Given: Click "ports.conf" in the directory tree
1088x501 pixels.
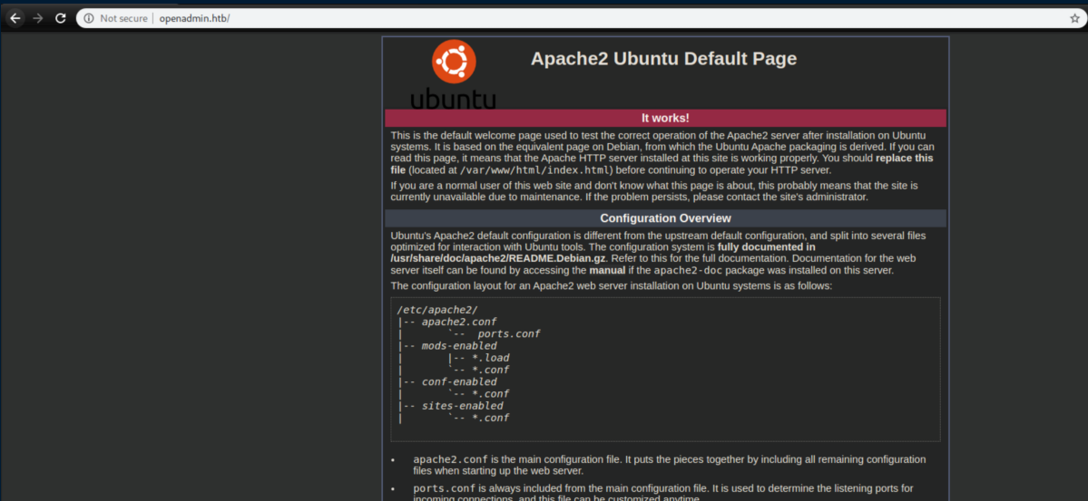Looking at the screenshot, I should (508, 333).
